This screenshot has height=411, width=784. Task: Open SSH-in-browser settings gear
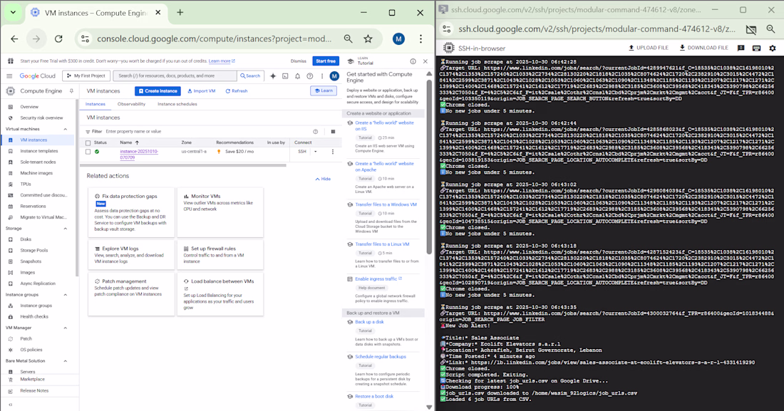(x=773, y=48)
